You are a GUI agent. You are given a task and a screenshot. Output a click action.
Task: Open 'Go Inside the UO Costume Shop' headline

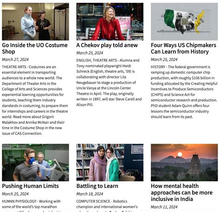click(x=35, y=48)
